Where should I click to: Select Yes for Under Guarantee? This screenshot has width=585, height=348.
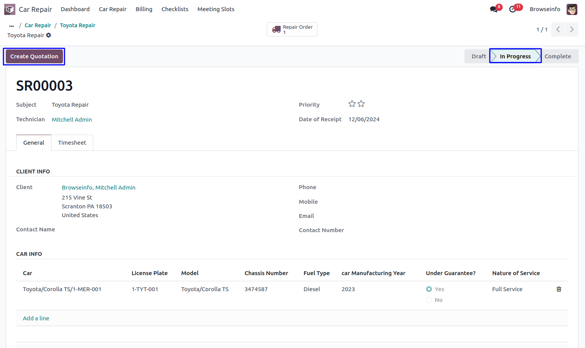click(x=429, y=289)
